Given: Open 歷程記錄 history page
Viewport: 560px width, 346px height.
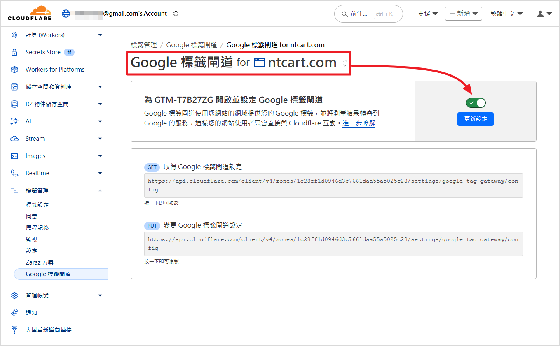Looking at the screenshot, I should coord(37,228).
